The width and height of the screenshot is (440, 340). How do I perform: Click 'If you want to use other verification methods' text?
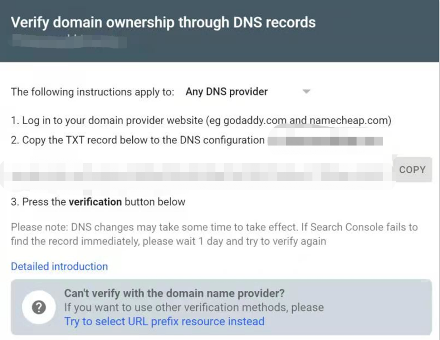point(194,307)
